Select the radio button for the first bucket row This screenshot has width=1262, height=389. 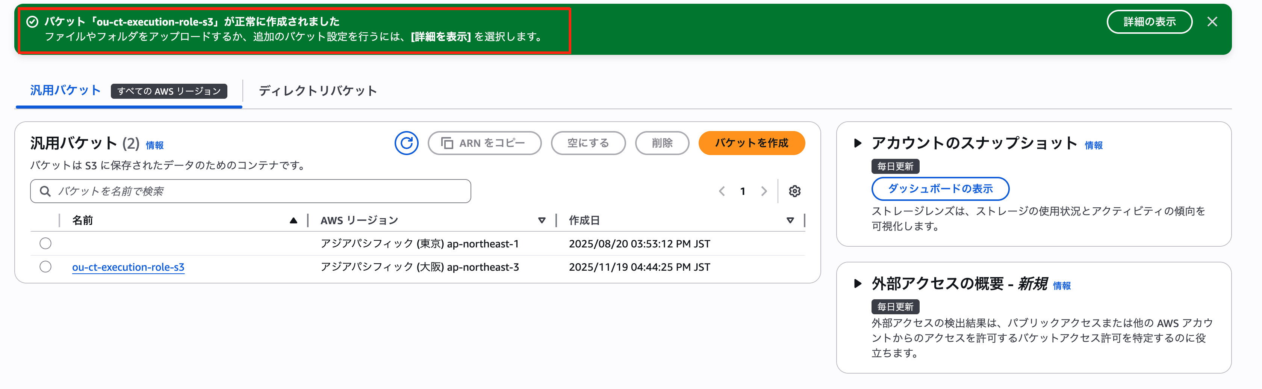(x=45, y=243)
